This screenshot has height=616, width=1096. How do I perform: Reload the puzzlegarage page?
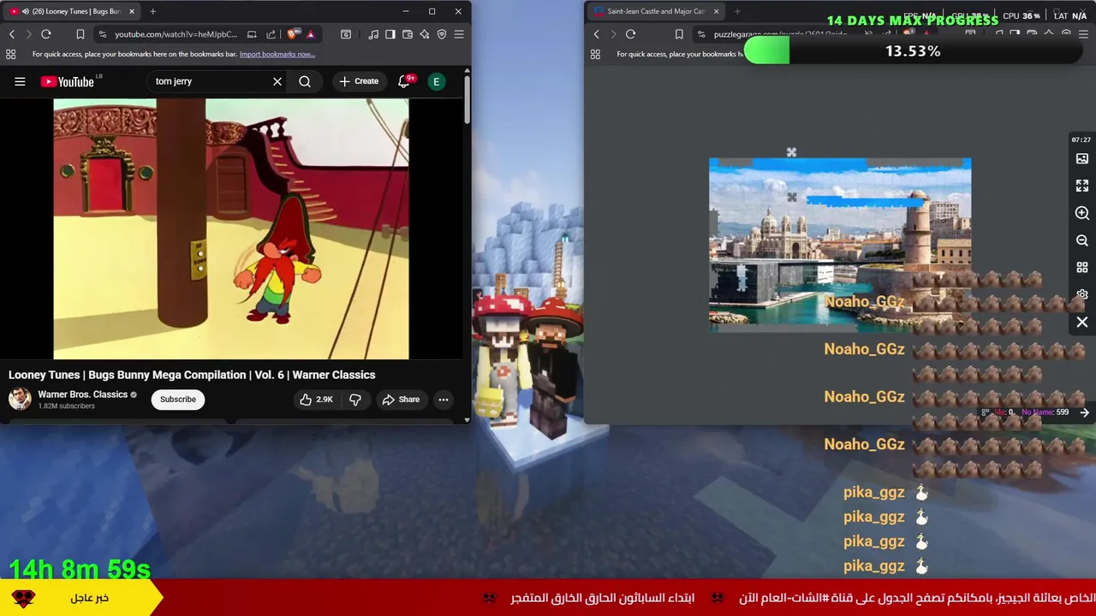pyautogui.click(x=631, y=34)
